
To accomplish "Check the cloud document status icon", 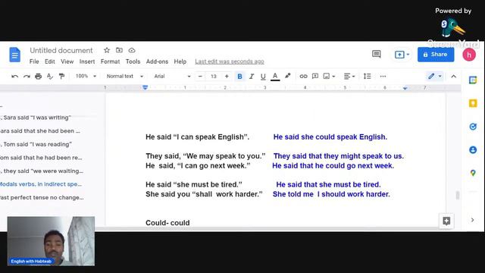I will tap(132, 50).
